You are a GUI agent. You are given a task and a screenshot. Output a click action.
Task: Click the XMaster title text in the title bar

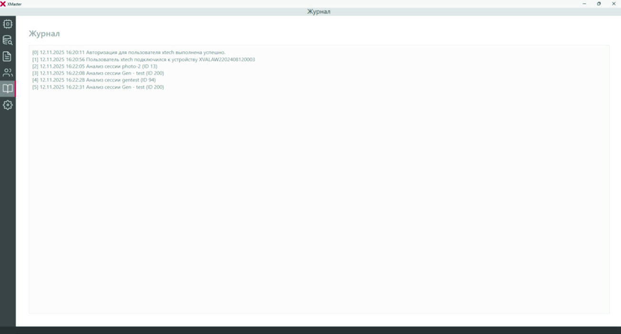coord(14,4)
